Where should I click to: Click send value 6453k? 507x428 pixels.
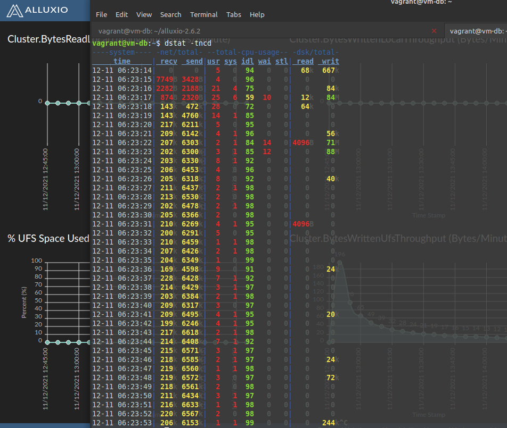pos(192,170)
